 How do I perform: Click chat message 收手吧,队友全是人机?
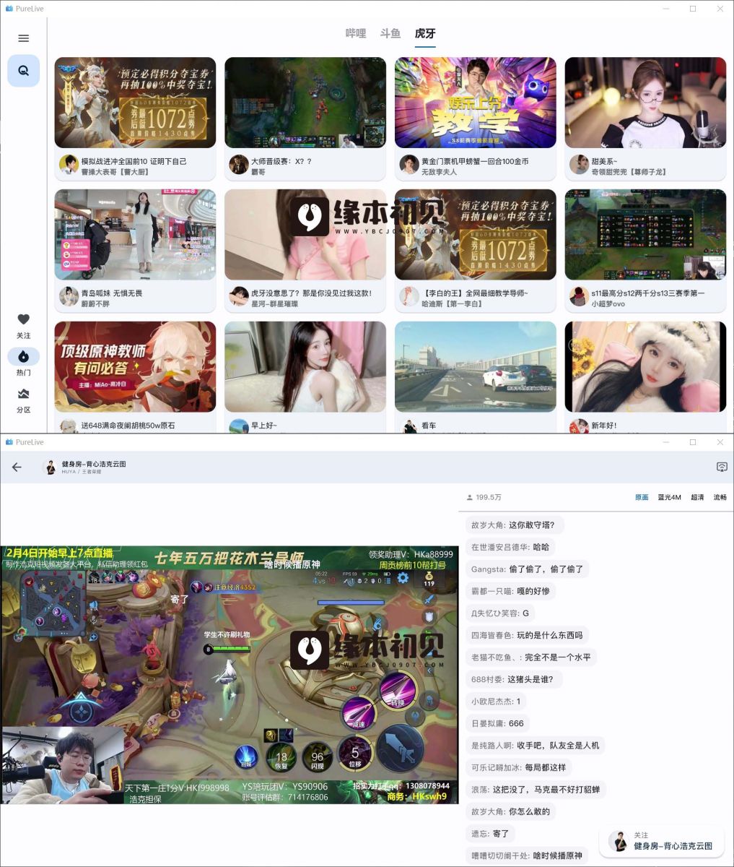pos(536,746)
